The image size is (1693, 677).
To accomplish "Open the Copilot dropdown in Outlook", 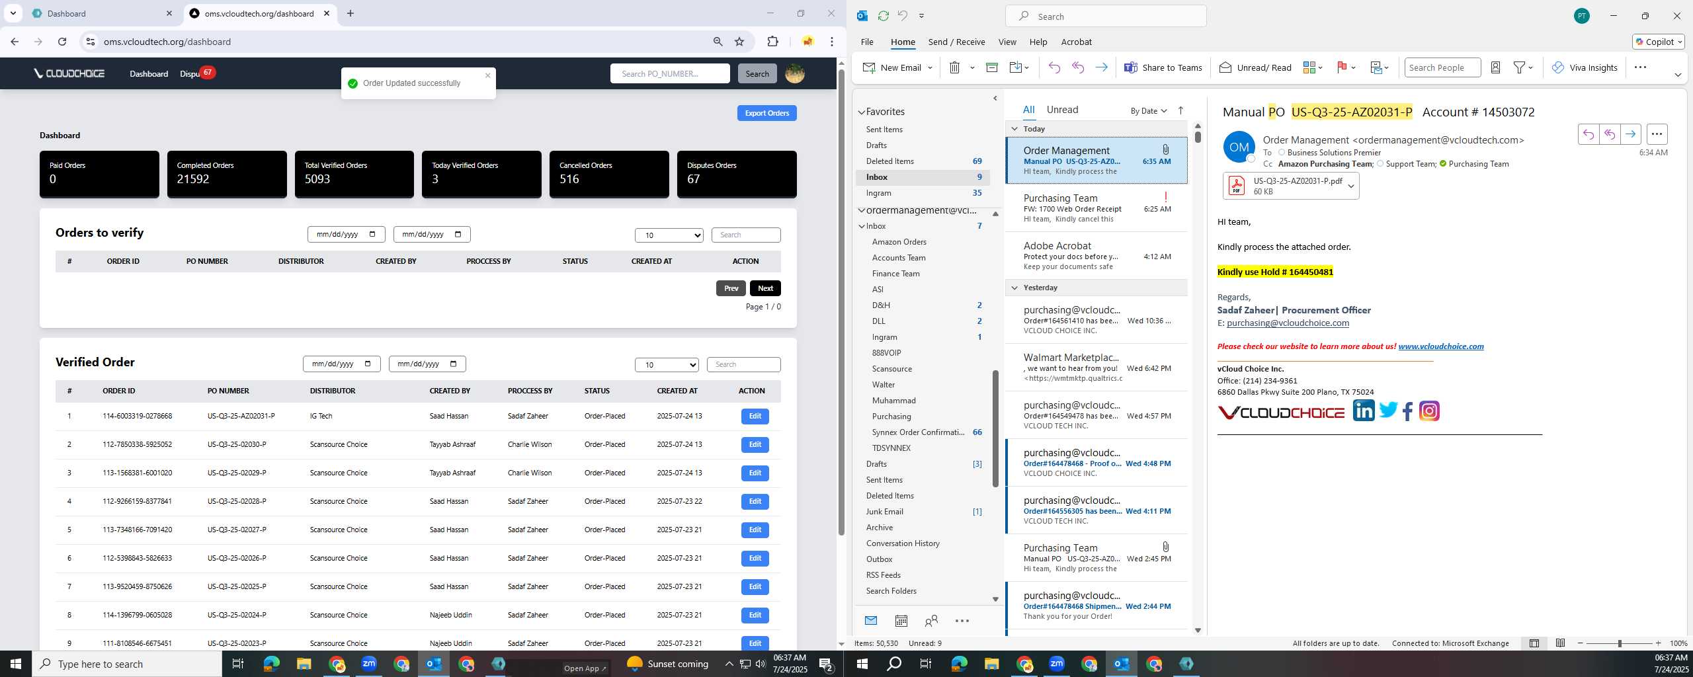I will coord(1659,42).
